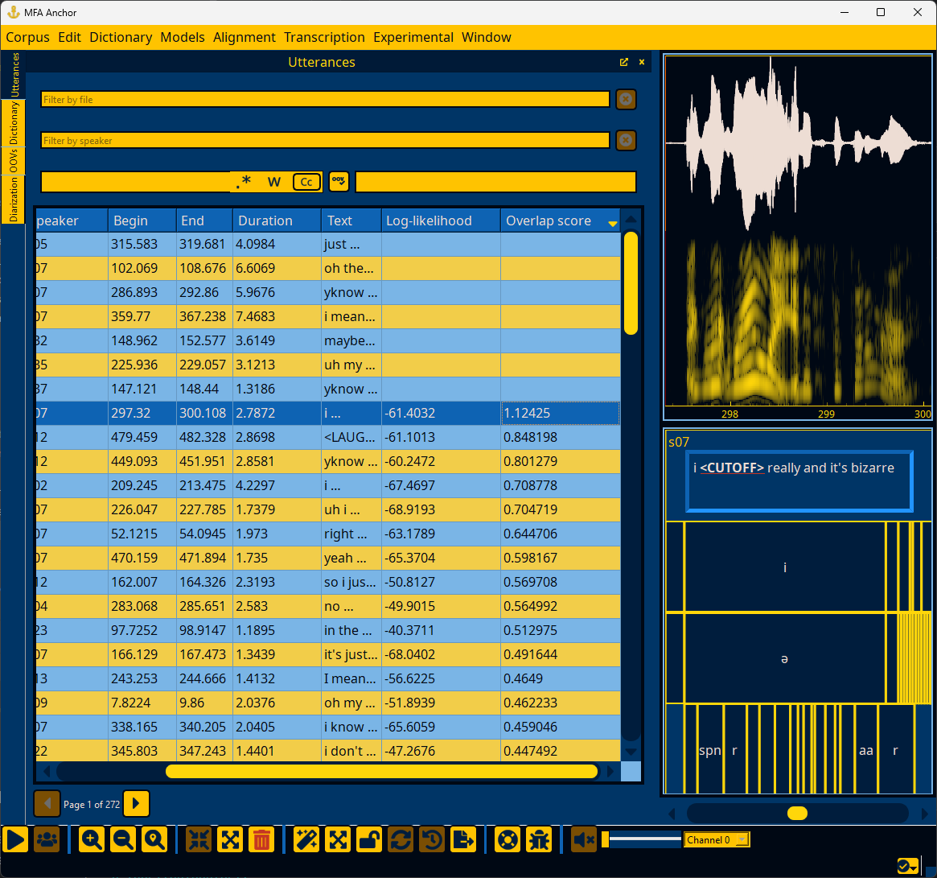The width and height of the screenshot is (937, 878).
Task: Click the Log-likelihood value -50.8127
Action: pyautogui.click(x=441, y=582)
